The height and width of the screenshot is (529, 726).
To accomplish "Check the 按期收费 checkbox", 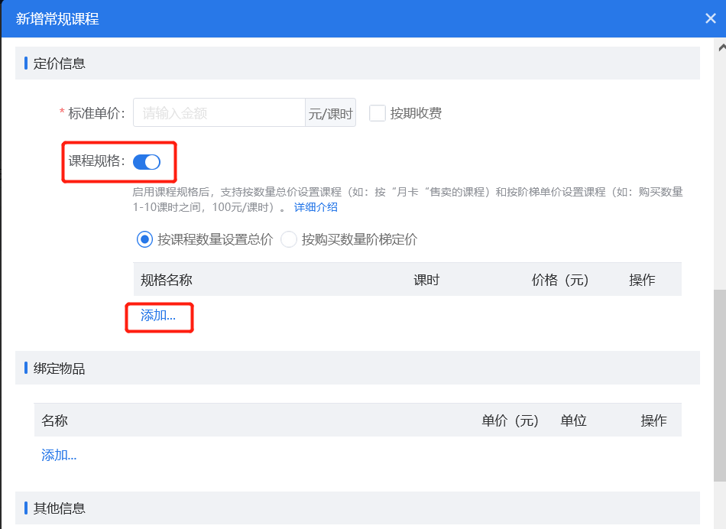I will [377, 112].
